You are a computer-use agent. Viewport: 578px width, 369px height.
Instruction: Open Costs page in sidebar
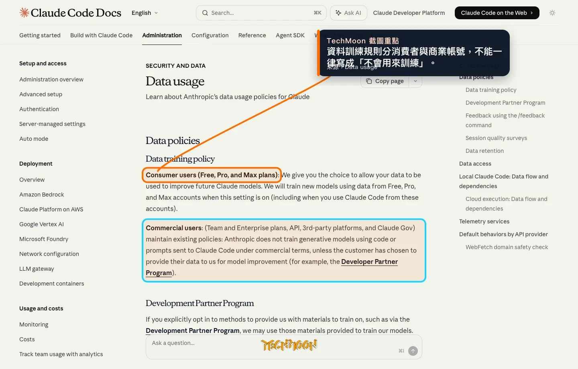pyautogui.click(x=27, y=339)
